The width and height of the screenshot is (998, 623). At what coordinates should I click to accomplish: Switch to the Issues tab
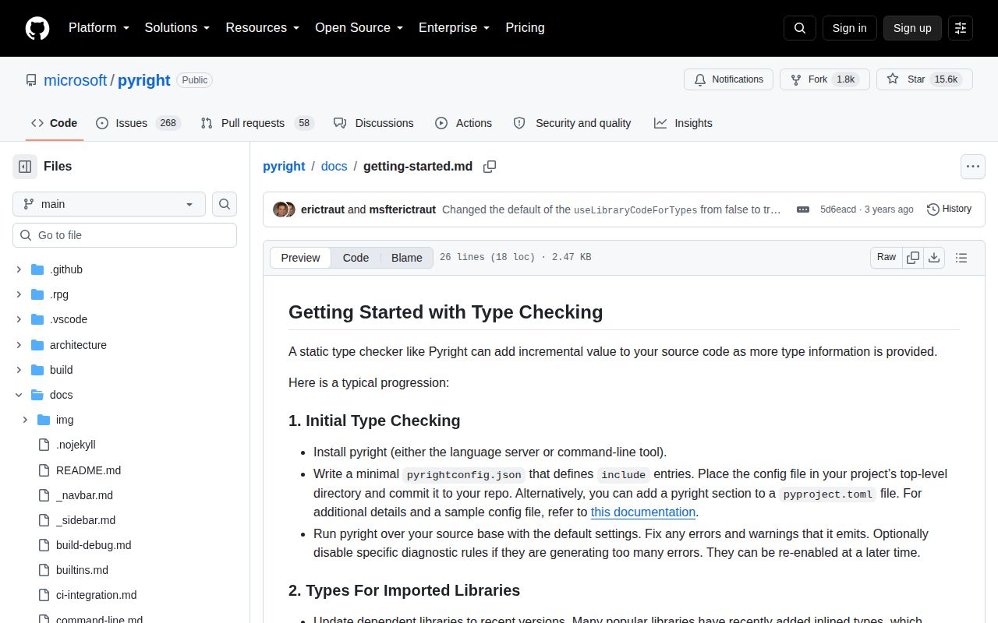coord(138,123)
